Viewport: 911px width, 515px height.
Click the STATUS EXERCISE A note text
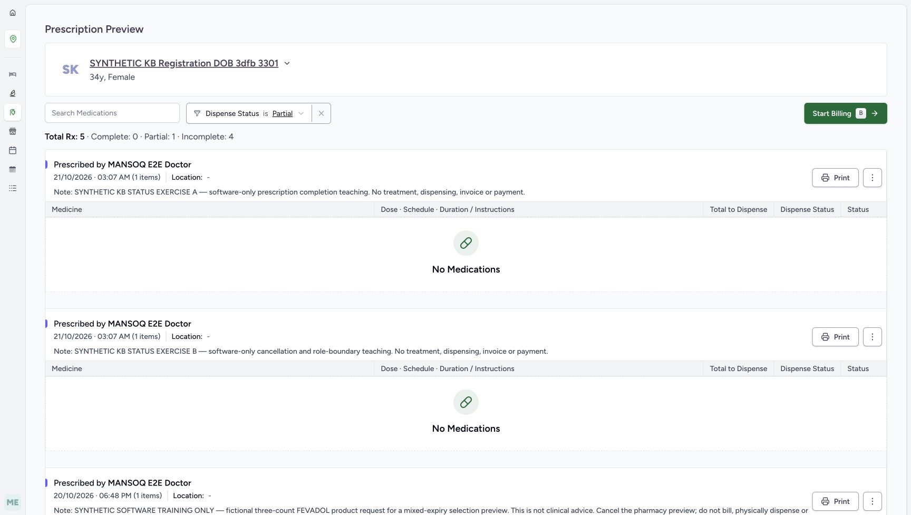[289, 192]
